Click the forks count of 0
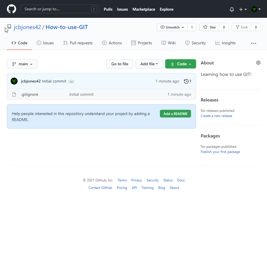The width and height of the screenshot is (267, 274). 256,27
